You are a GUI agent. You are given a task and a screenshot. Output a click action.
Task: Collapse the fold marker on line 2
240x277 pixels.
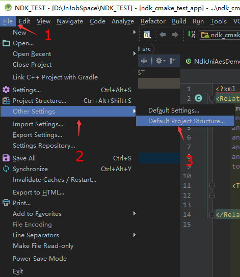click(212, 98)
